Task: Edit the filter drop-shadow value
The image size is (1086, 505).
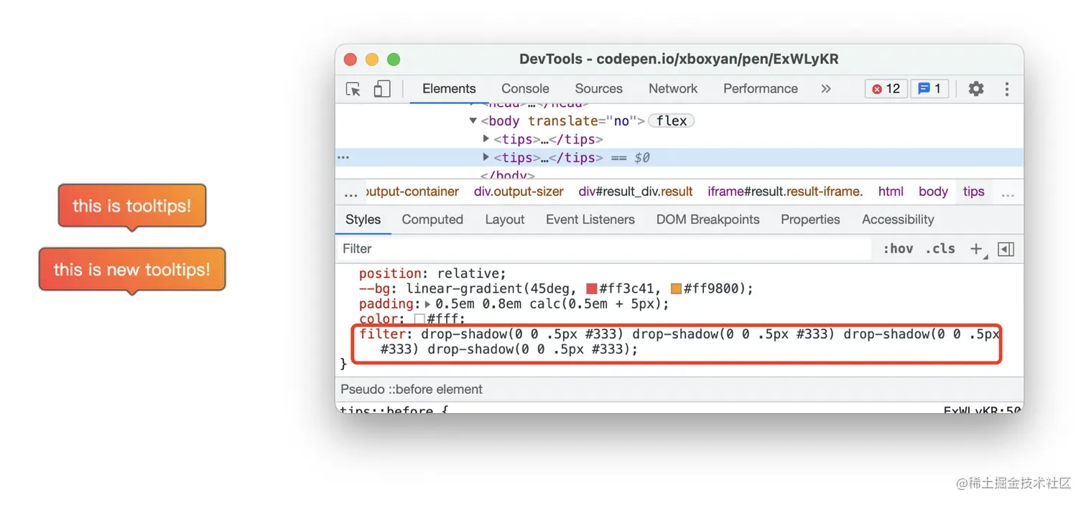Action: tap(690, 342)
